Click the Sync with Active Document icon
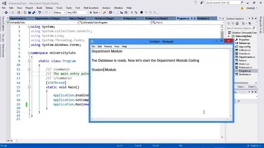 coord(250,23)
